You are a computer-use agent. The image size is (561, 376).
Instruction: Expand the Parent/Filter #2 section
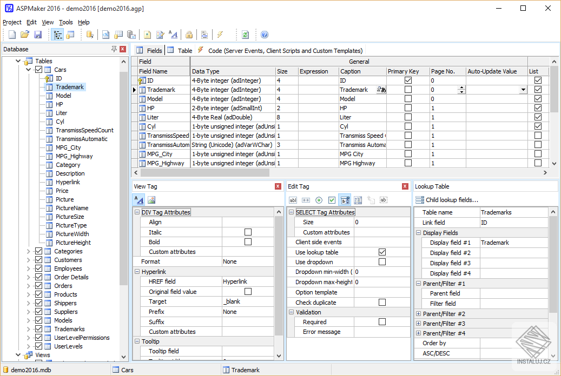[x=418, y=314]
